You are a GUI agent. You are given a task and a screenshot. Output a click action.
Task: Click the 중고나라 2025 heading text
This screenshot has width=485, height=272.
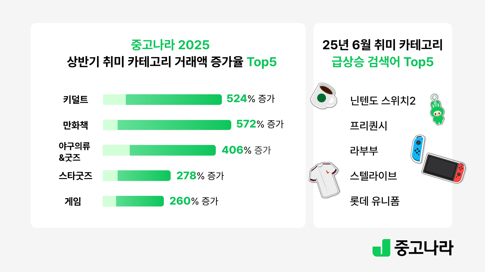170,45
